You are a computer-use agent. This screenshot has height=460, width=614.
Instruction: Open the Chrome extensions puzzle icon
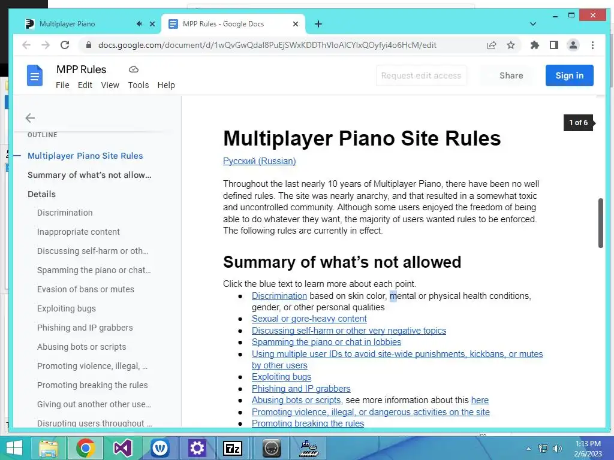534,45
